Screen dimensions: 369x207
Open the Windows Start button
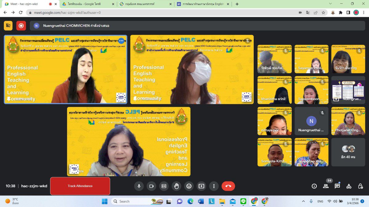[105, 201]
